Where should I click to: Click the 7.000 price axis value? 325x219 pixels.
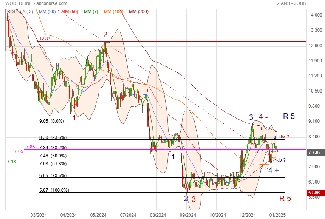pos(315,167)
